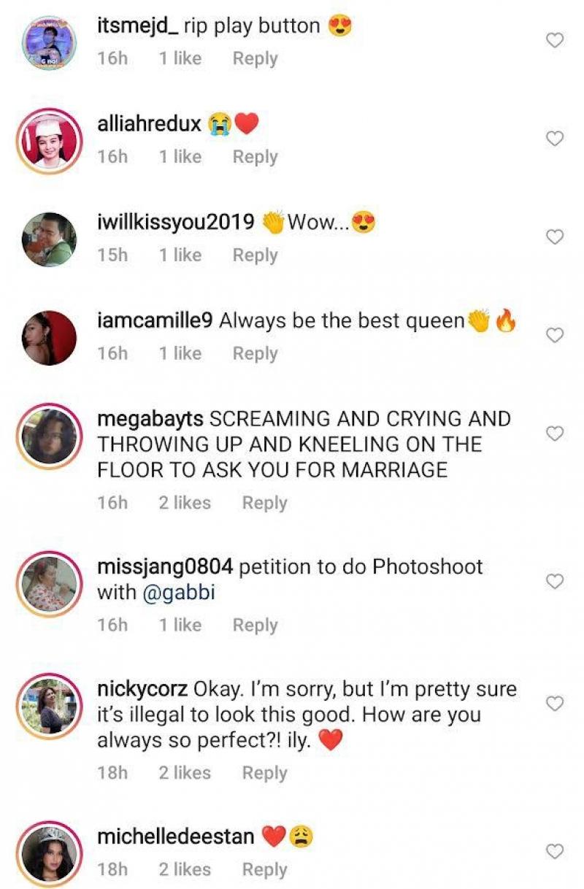Like nickycorz's comment via the heart icon

[x=555, y=704]
